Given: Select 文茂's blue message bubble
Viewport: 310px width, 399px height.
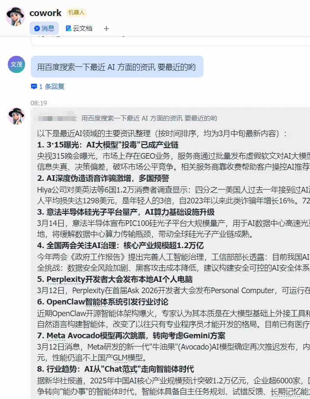Looking at the screenshot, I should 117,67.
